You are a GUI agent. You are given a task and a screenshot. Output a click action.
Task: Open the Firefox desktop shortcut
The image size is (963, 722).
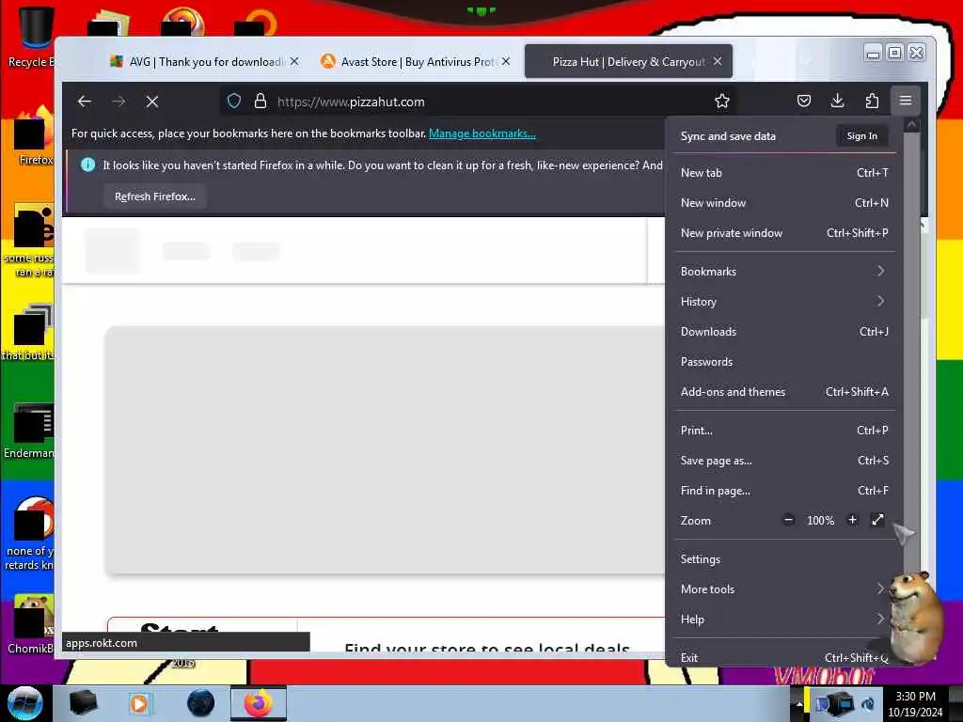(x=32, y=136)
